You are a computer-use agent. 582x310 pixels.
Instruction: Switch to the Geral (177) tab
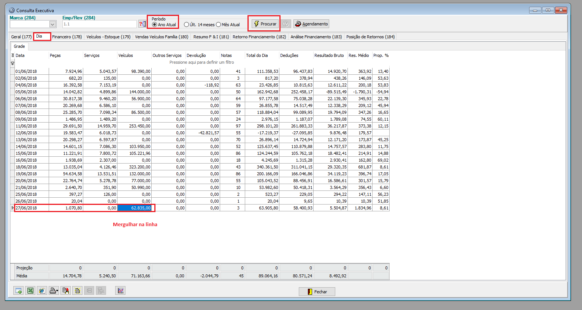(x=21, y=37)
